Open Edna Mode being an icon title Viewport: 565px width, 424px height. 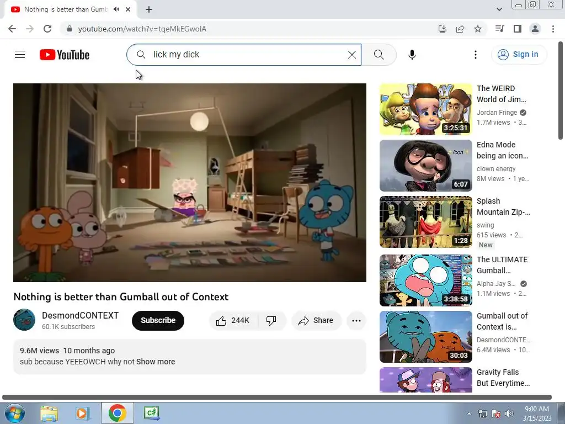pyautogui.click(x=502, y=150)
